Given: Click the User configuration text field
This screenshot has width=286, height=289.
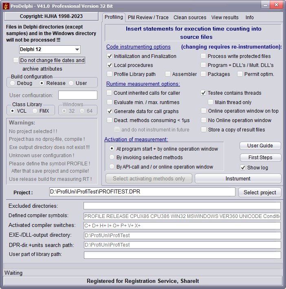Looking at the screenshot, I should coord(77,95).
